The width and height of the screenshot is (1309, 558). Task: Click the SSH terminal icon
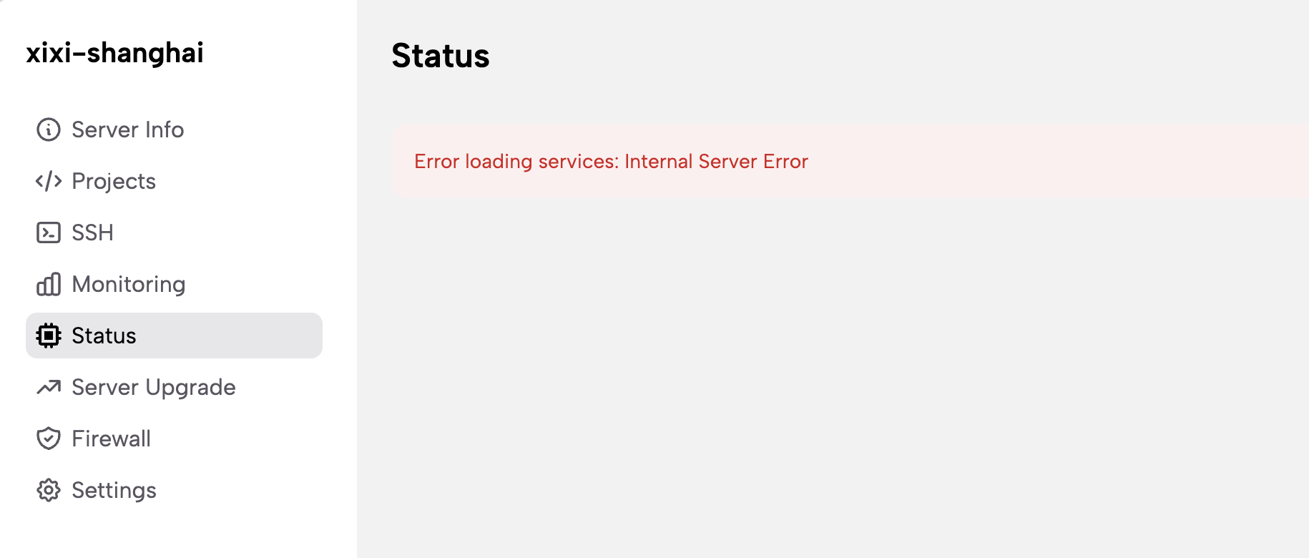[49, 232]
